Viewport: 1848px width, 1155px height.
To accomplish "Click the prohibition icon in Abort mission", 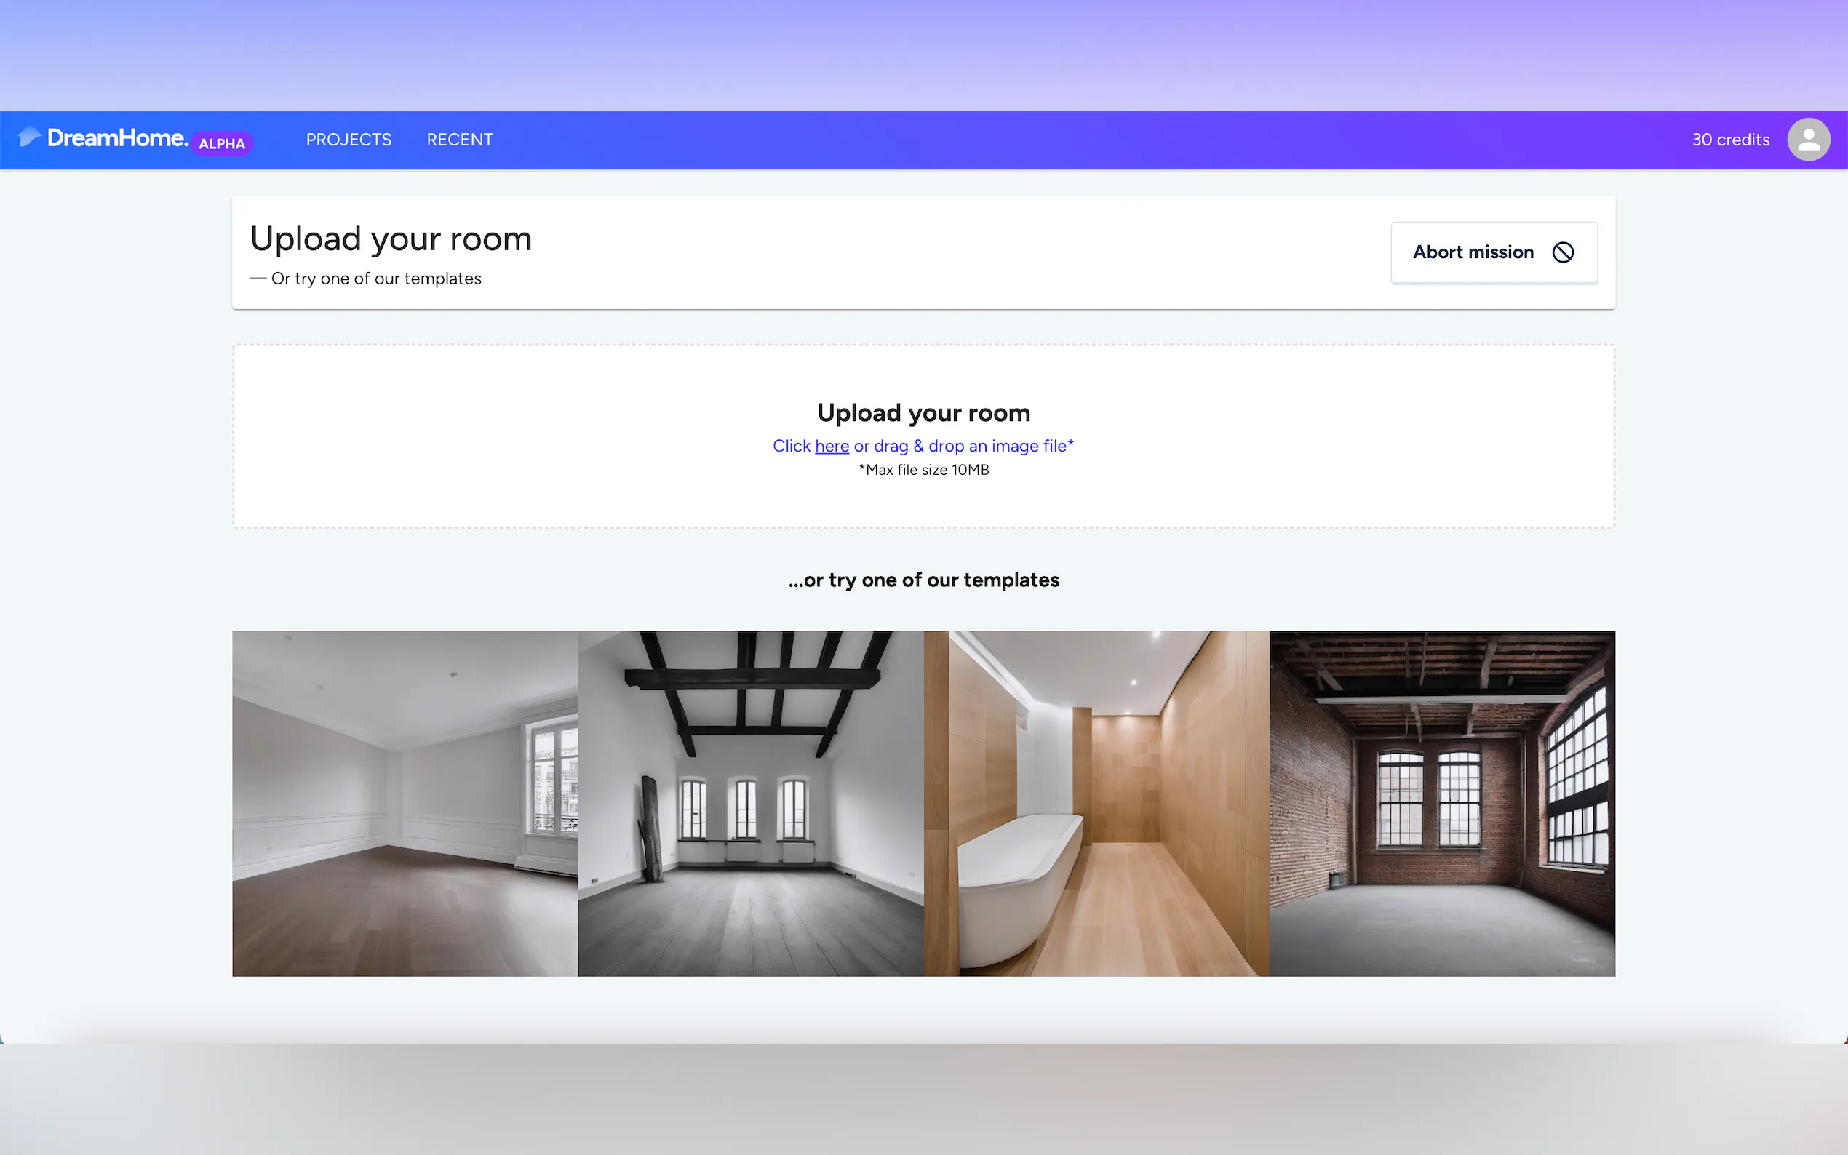I will click(x=1562, y=252).
